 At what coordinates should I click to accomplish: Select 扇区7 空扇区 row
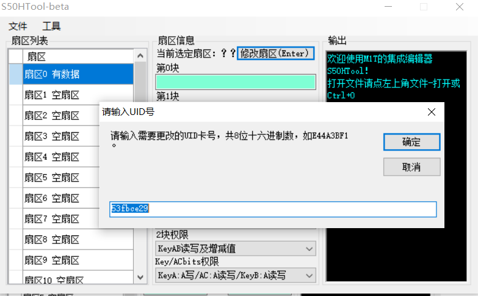(61, 219)
